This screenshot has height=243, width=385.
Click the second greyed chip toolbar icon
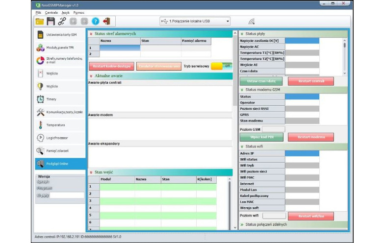click(84, 22)
